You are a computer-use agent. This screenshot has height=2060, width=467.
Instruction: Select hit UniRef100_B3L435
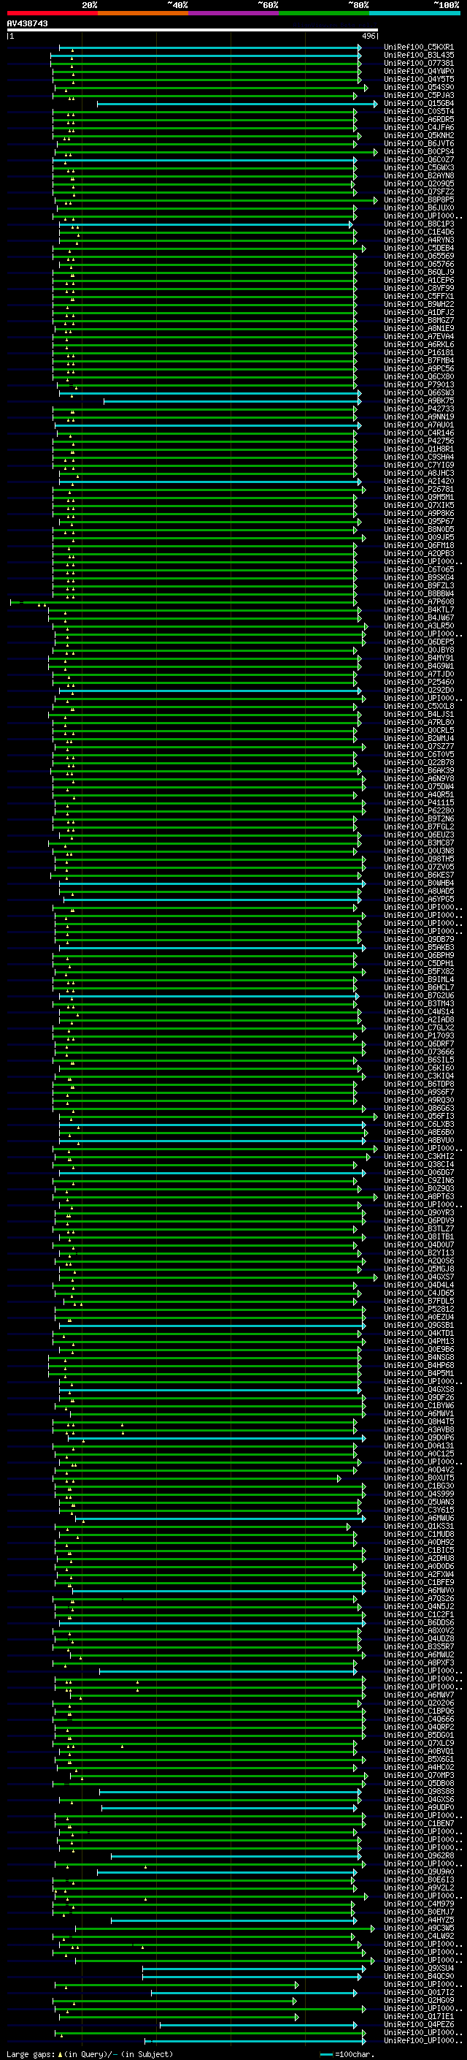pos(419,56)
